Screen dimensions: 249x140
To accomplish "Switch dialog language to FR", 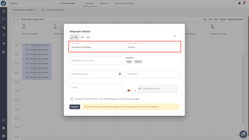I will pyautogui.click(x=82, y=38).
